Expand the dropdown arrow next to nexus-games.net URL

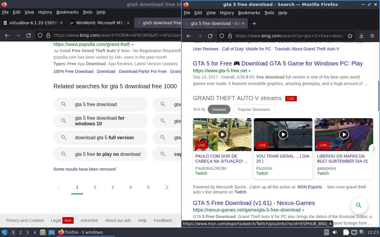click(x=303, y=210)
